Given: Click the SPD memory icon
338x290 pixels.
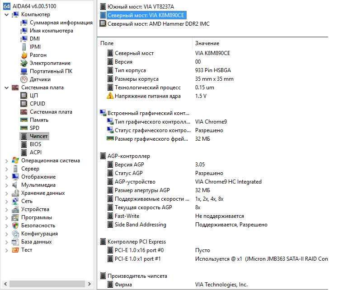Looking at the screenshot, I should (23, 128).
